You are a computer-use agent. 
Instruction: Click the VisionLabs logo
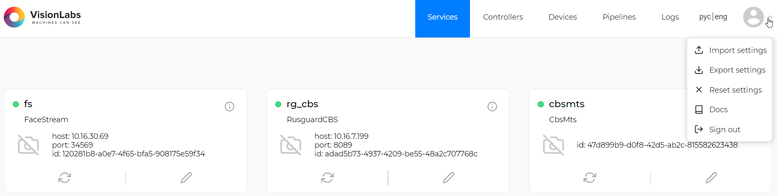pos(42,17)
